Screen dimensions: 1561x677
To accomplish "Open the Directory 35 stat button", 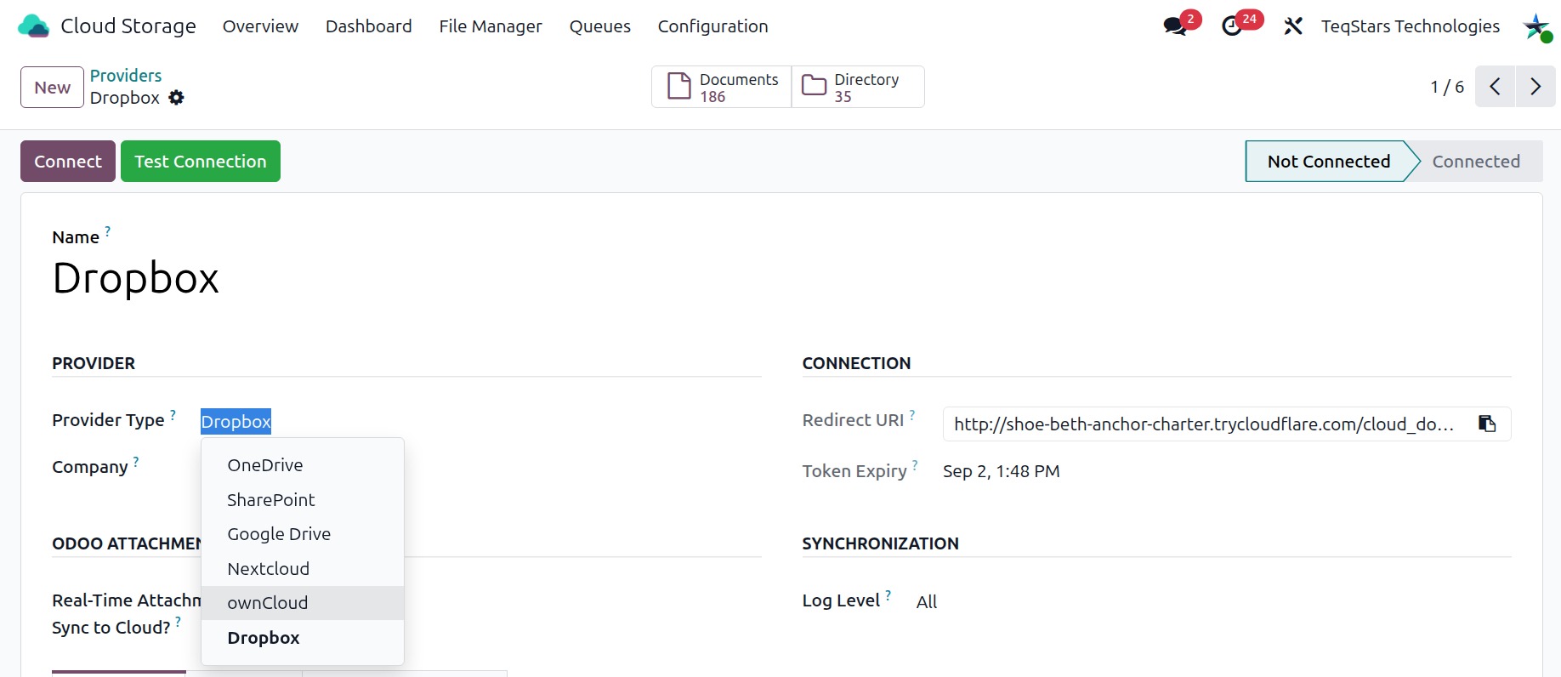I will (858, 87).
